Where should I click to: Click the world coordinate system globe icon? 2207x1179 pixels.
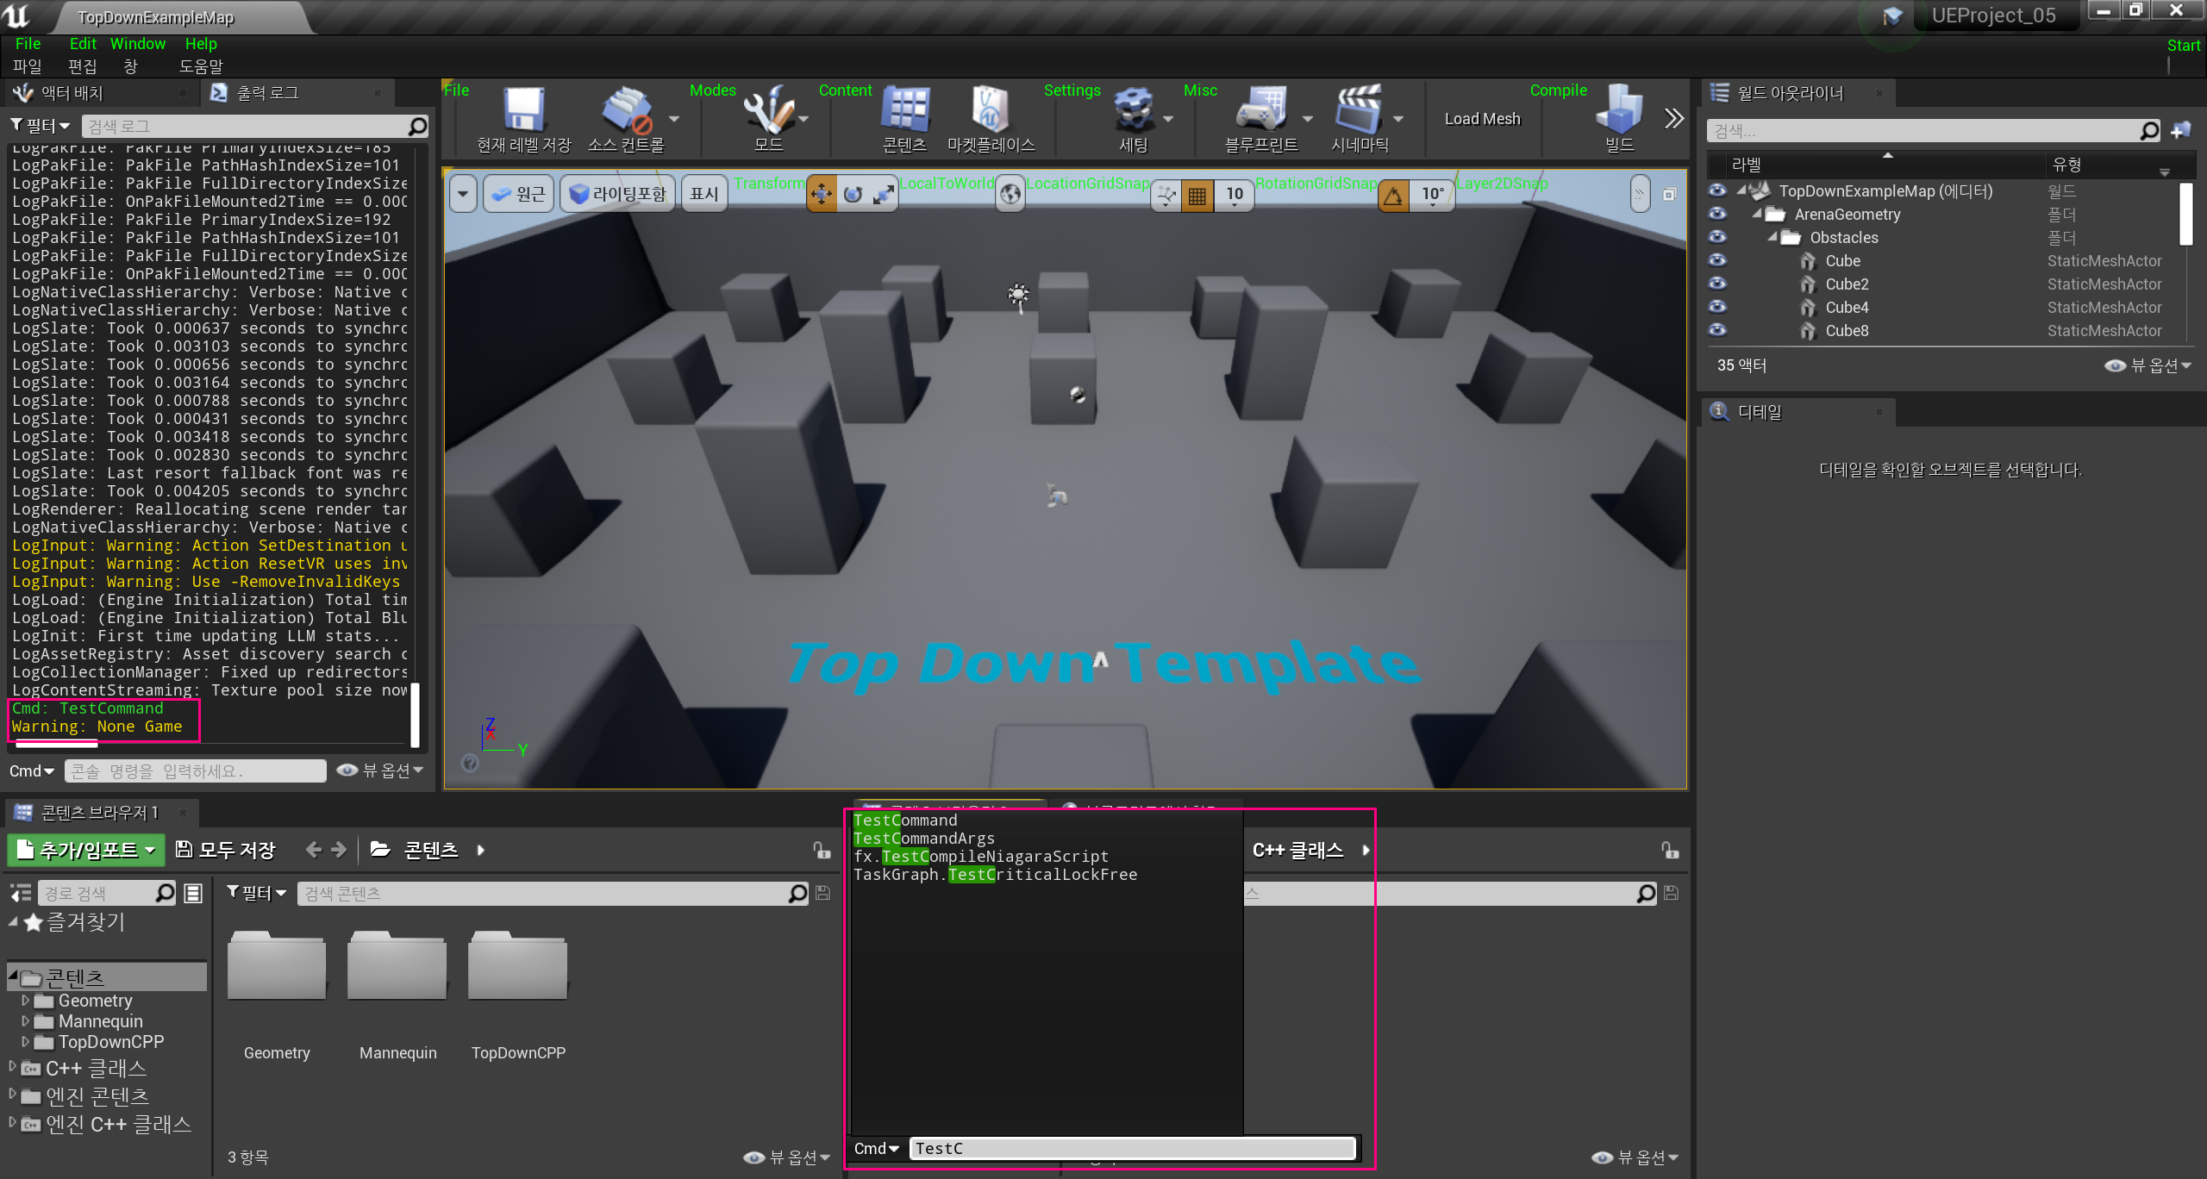(1010, 195)
